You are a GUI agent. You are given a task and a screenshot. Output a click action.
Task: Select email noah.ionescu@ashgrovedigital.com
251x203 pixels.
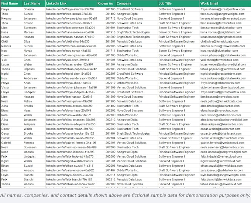coord(226,152)
